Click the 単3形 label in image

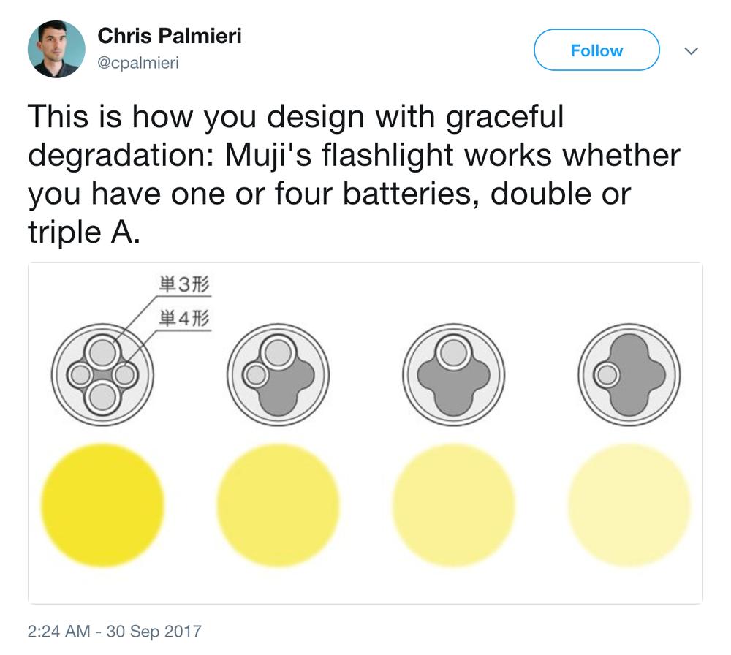pyautogui.click(x=184, y=284)
